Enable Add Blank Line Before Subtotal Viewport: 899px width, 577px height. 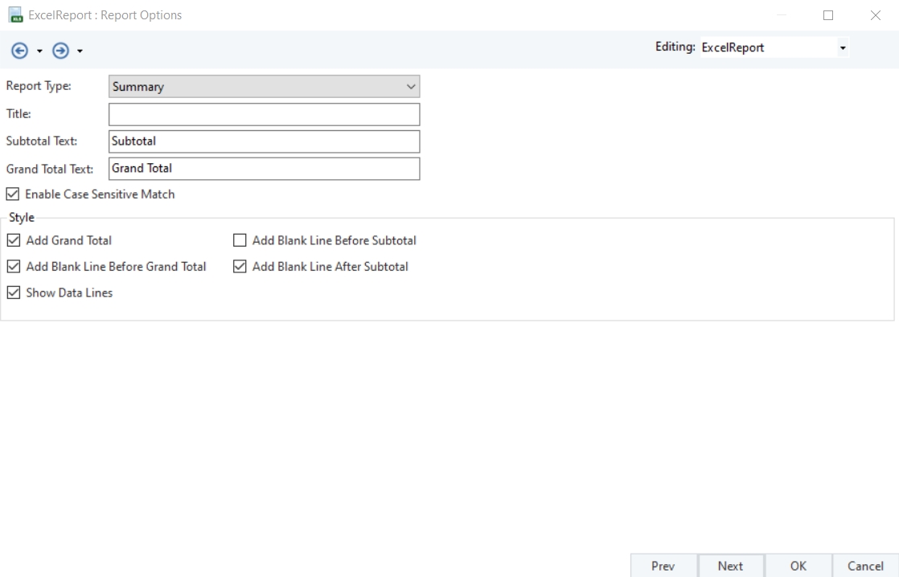click(240, 240)
